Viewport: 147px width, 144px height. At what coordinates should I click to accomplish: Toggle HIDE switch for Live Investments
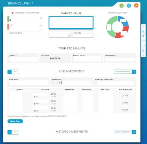13,72
